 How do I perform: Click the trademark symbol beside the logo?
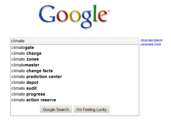click(109, 11)
